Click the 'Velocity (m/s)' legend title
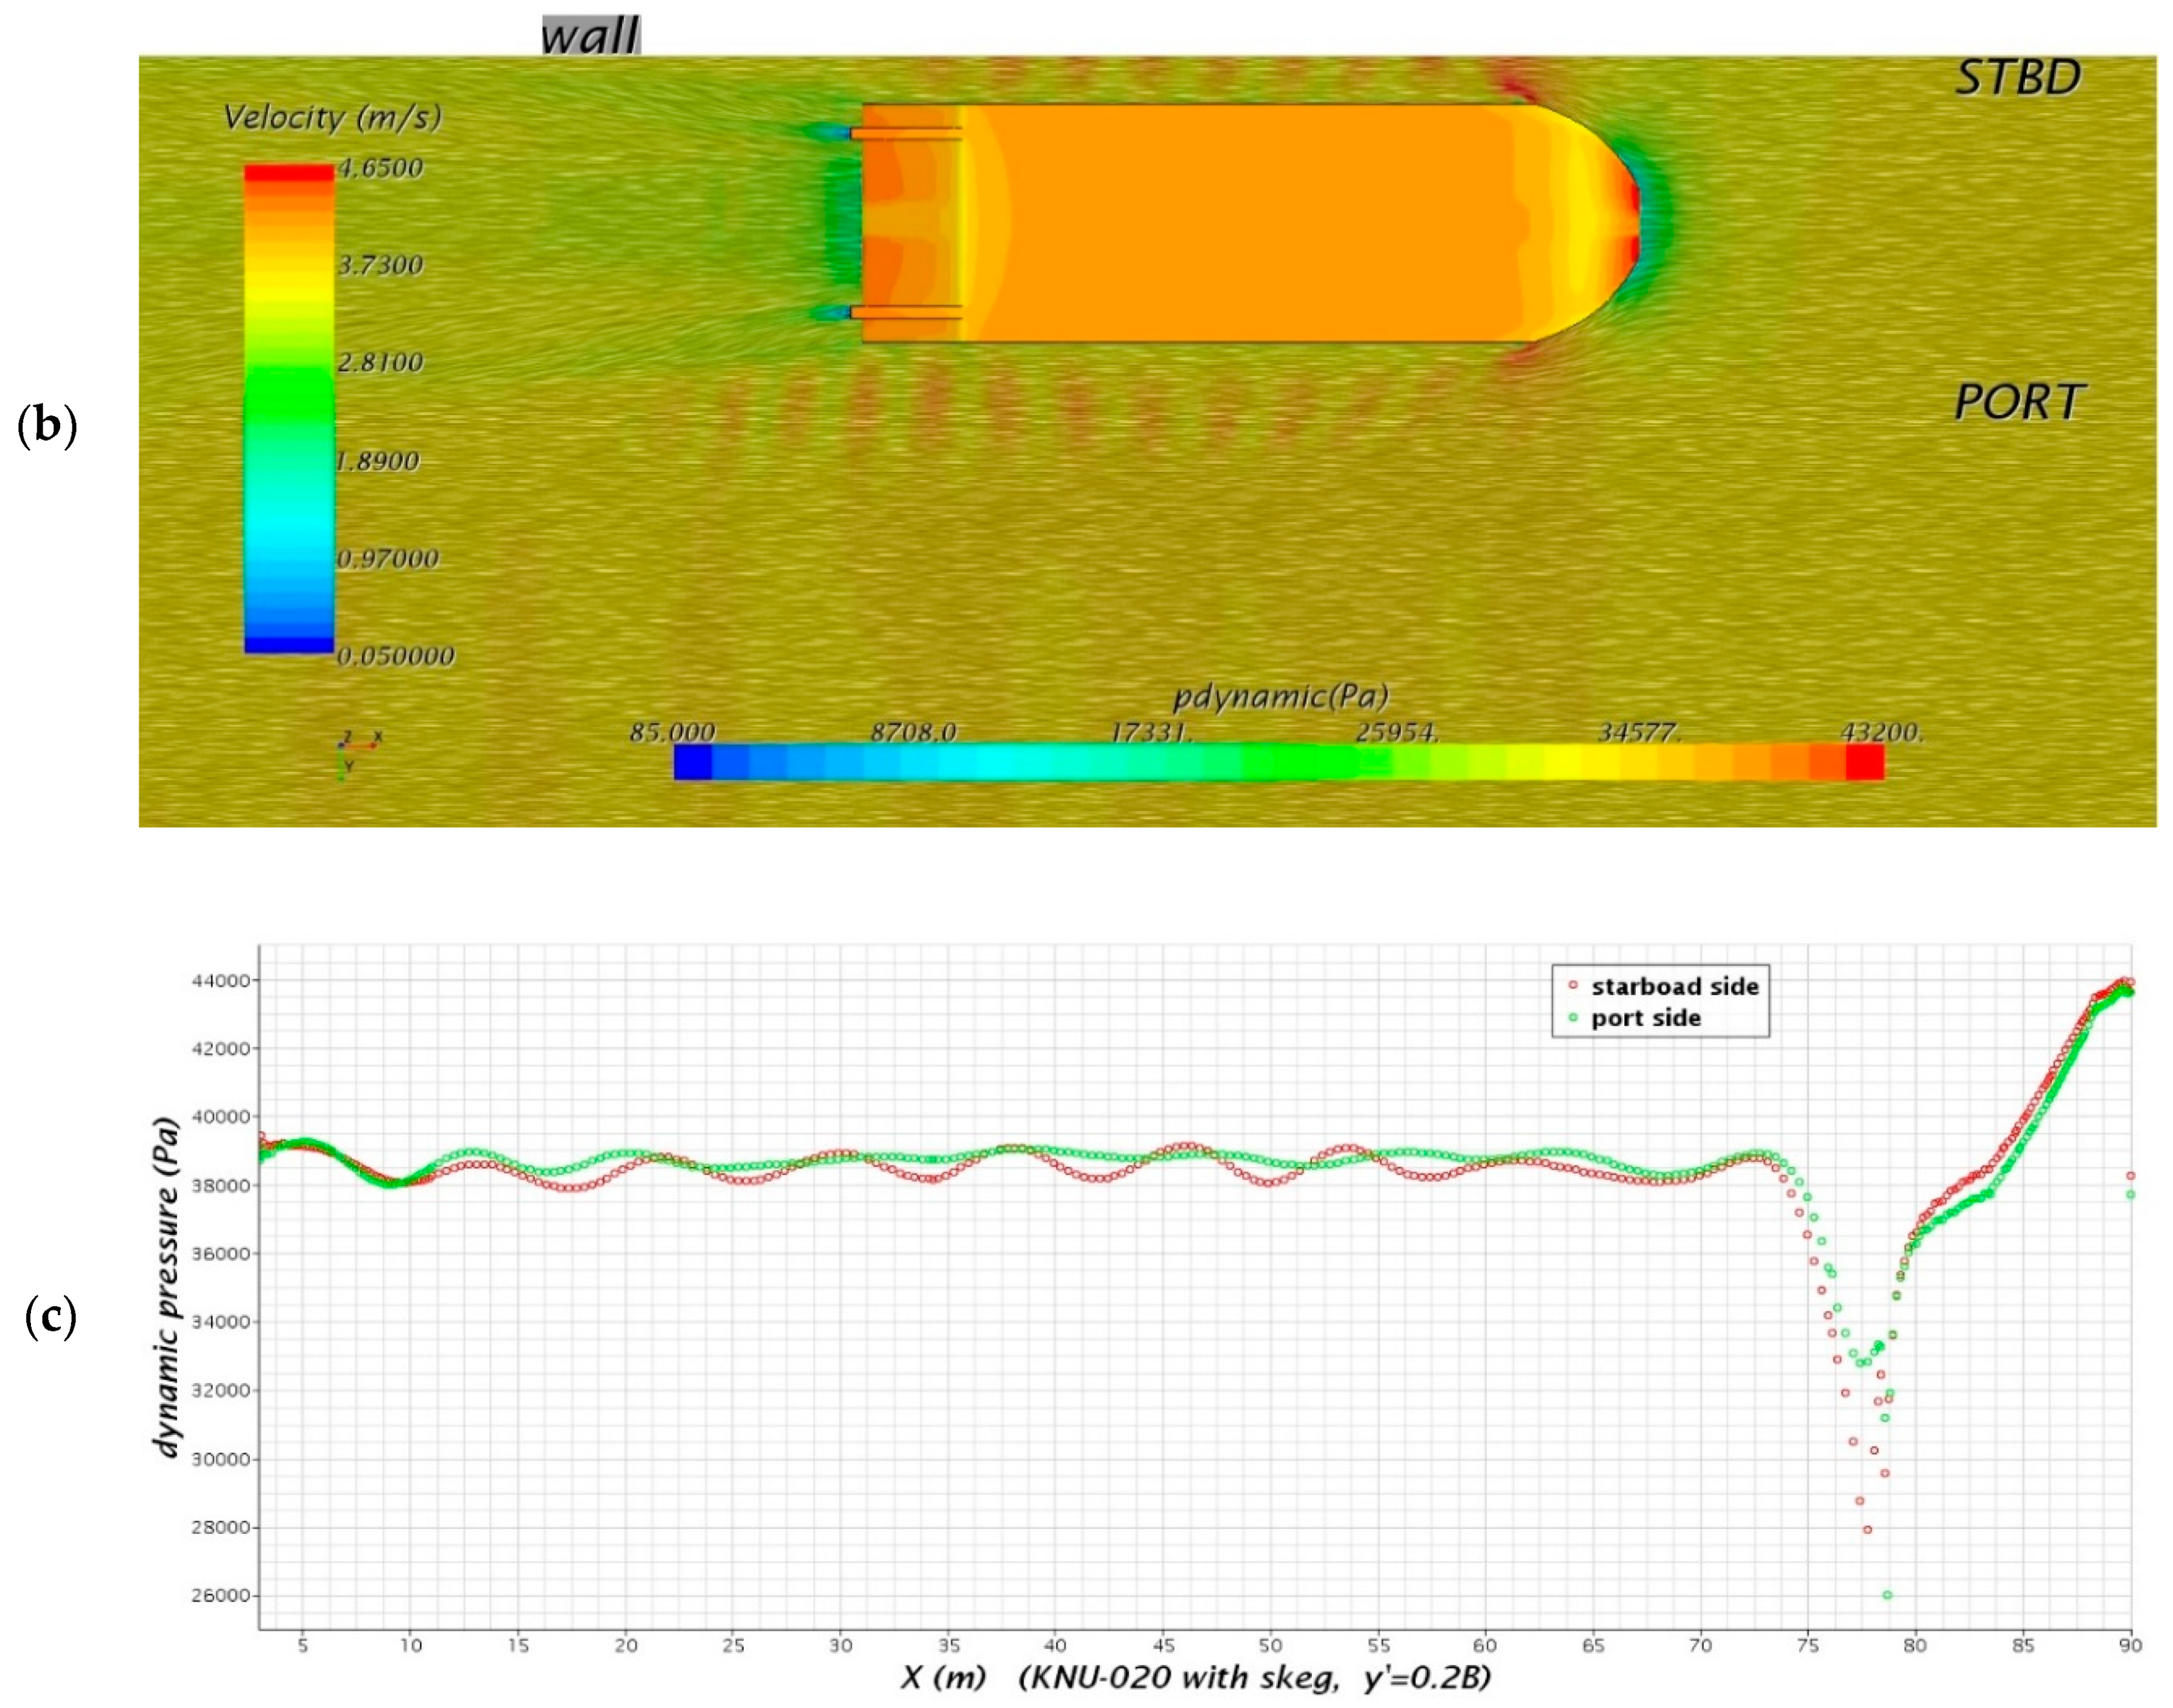This screenshot has height=1708, width=2173. [x=332, y=117]
